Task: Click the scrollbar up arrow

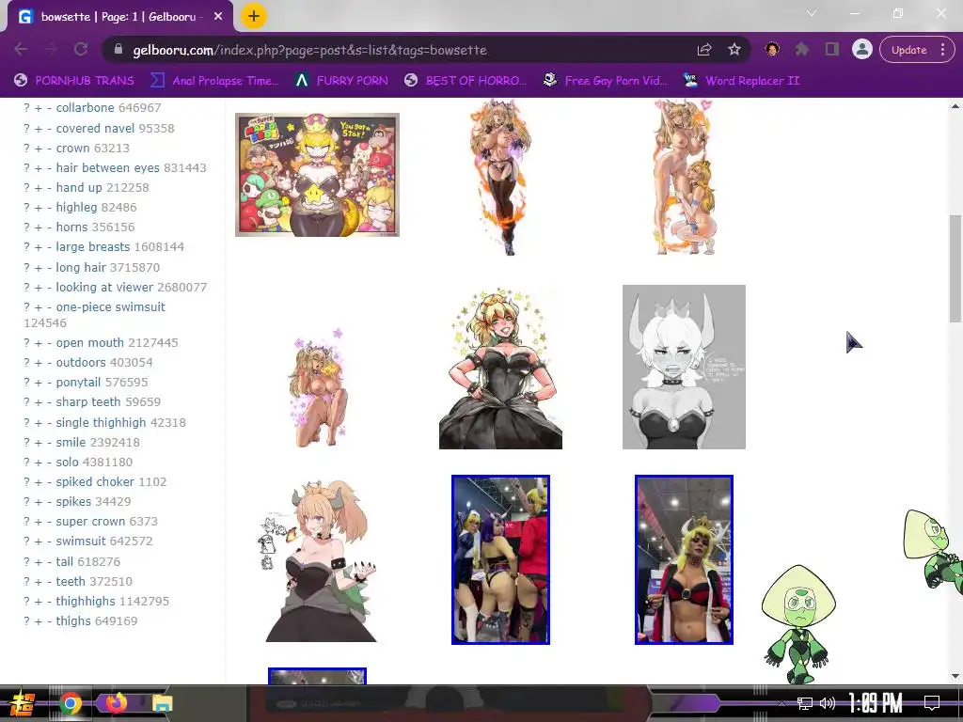Action: coord(955,106)
